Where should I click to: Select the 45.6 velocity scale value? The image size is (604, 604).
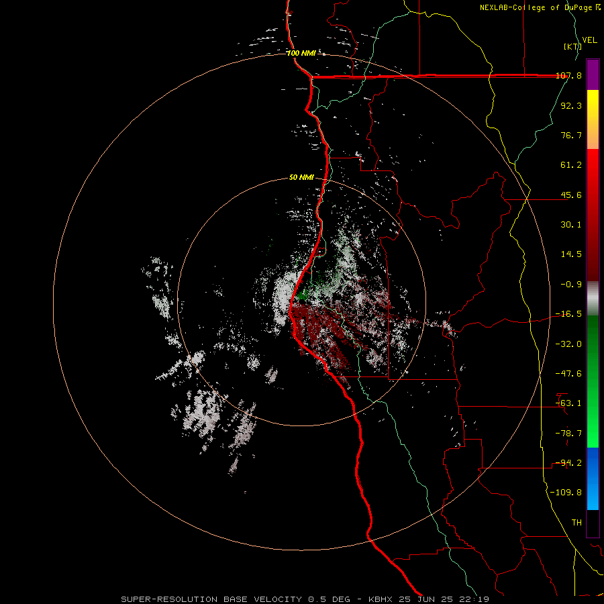(571, 195)
